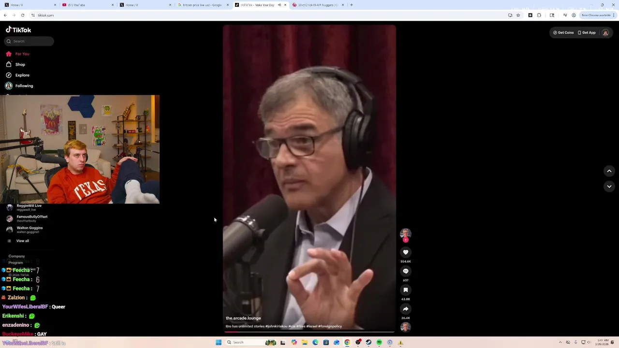Click the TikTok search field
The width and height of the screenshot is (619, 348).
(x=29, y=41)
